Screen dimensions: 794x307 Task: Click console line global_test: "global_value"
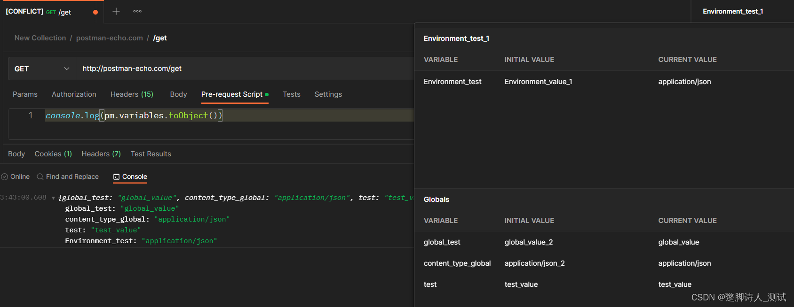122,208
